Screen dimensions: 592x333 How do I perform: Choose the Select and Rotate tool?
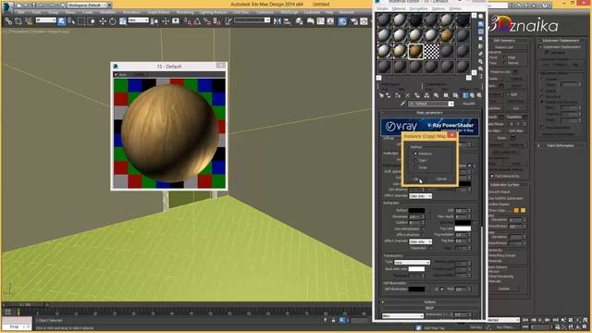(x=113, y=21)
